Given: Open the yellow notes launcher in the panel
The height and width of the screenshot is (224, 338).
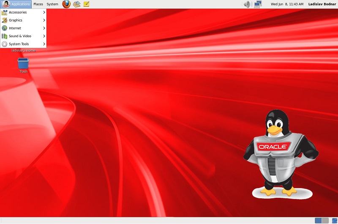Looking at the screenshot, I should tap(86, 4).
